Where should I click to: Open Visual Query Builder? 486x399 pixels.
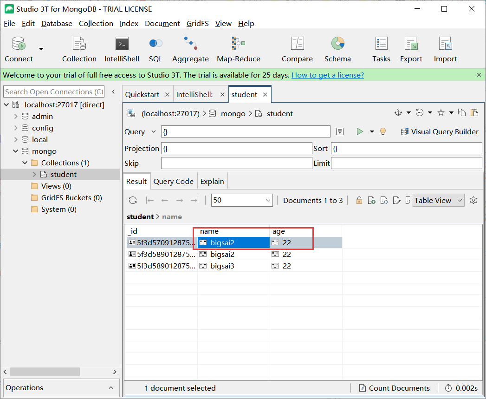pyautogui.click(x=440, y=131)
